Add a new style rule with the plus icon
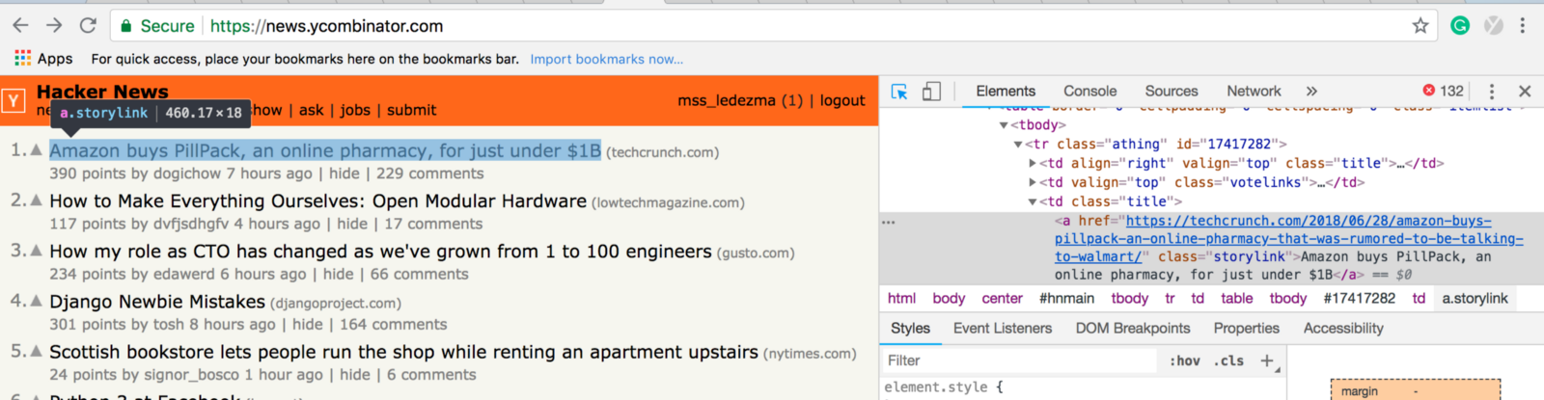 pyautogui.click(x=1267, y=360)
